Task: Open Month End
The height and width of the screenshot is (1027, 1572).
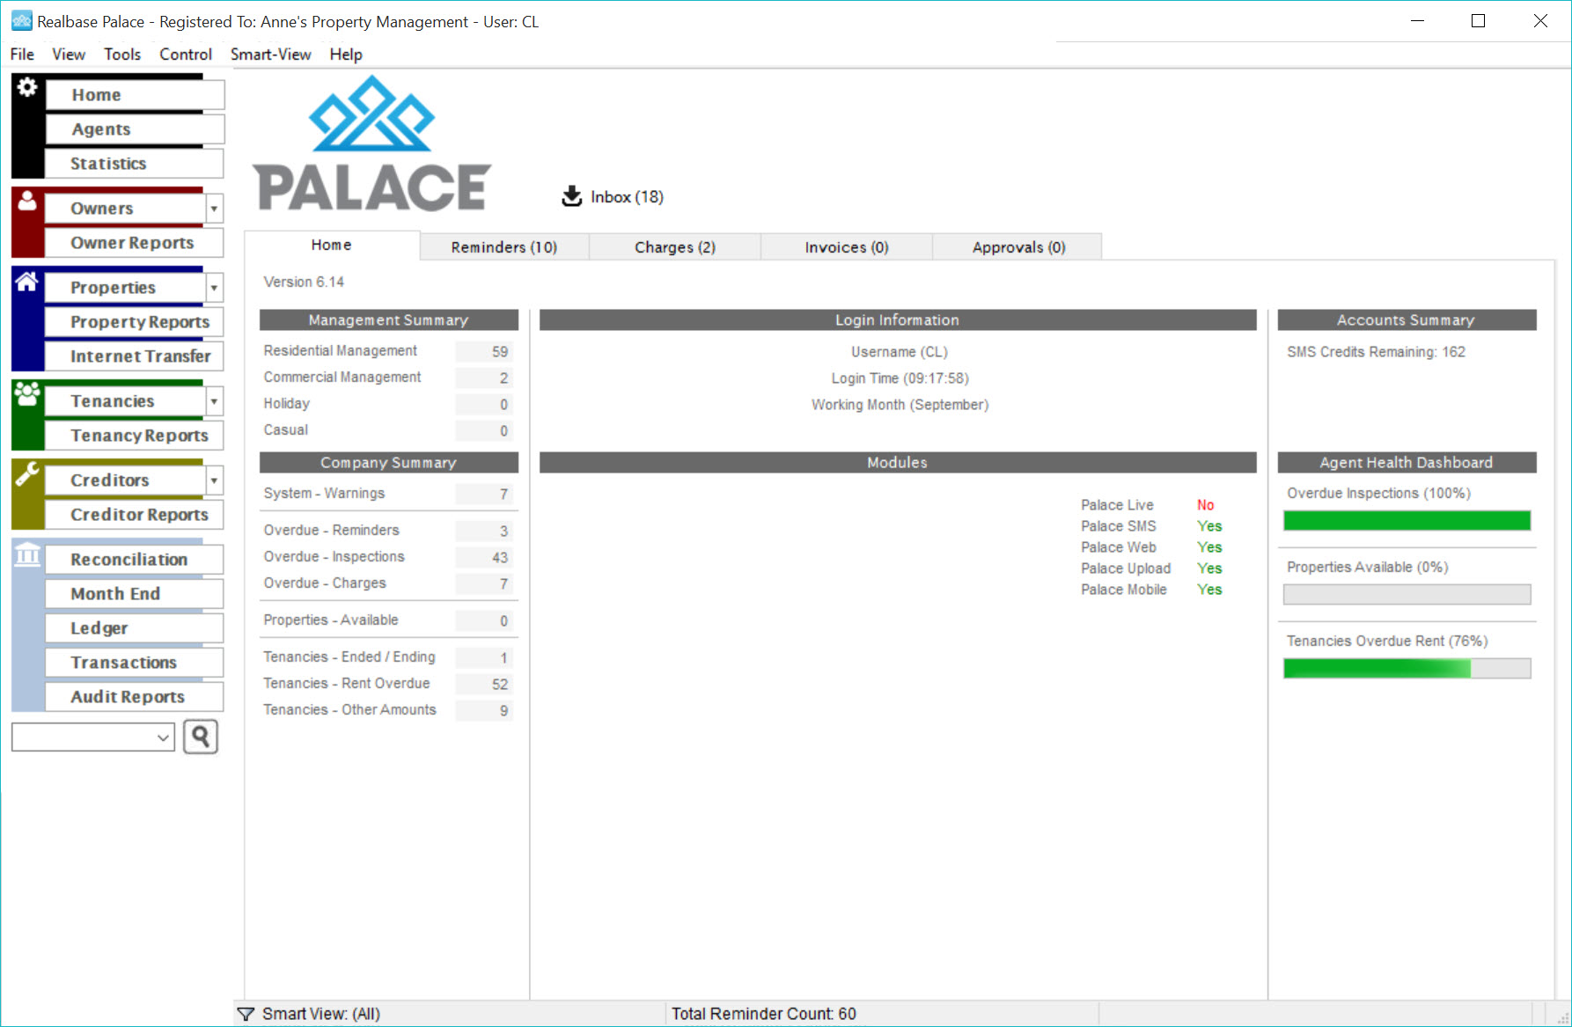Action: (135, 594)
